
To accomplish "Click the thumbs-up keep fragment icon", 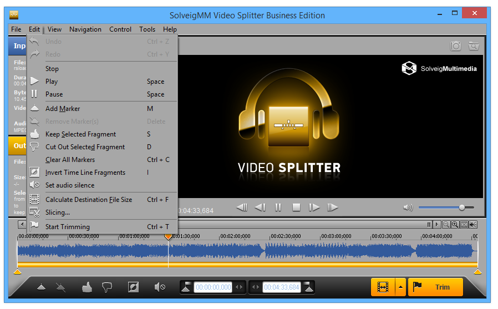I will [87, 287].
